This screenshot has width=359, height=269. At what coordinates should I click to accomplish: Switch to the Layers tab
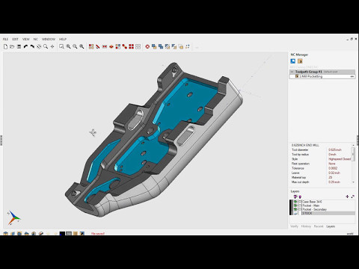pos(331,226)
